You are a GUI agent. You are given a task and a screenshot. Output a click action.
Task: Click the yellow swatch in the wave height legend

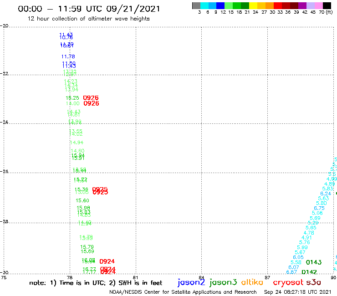click(253, 5)
